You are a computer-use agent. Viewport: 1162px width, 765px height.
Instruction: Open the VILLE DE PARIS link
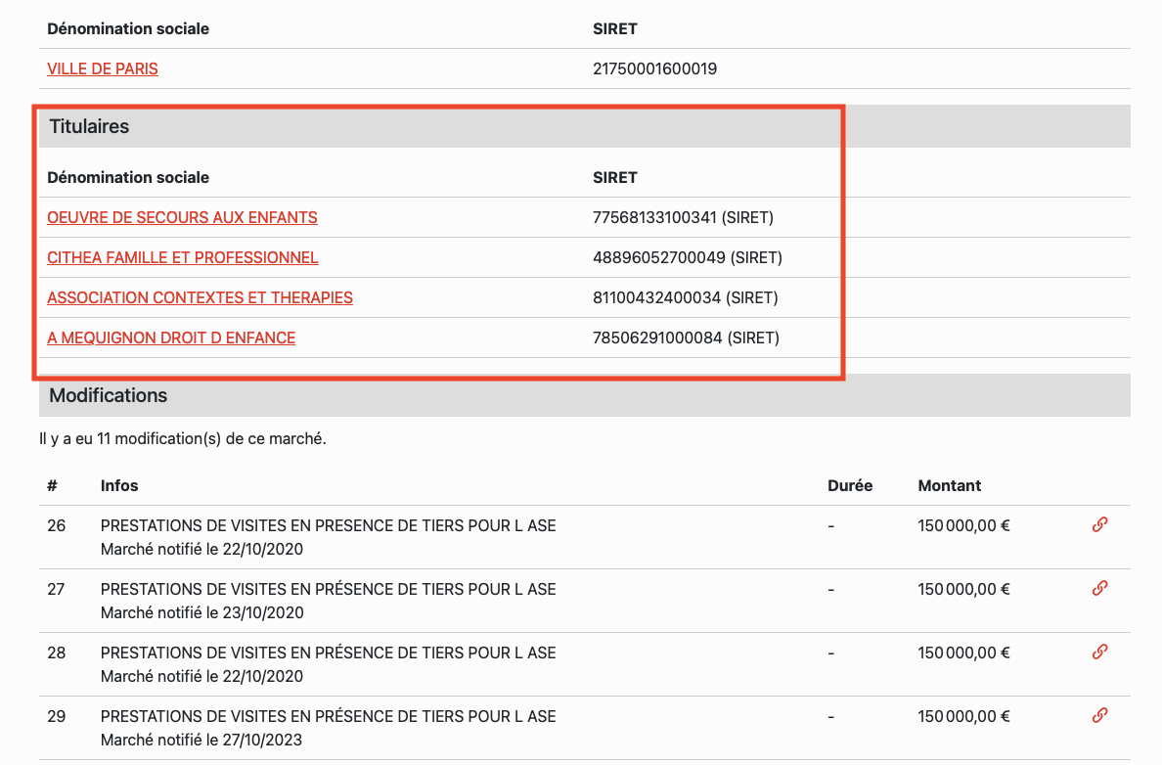(x=103, y=68)
